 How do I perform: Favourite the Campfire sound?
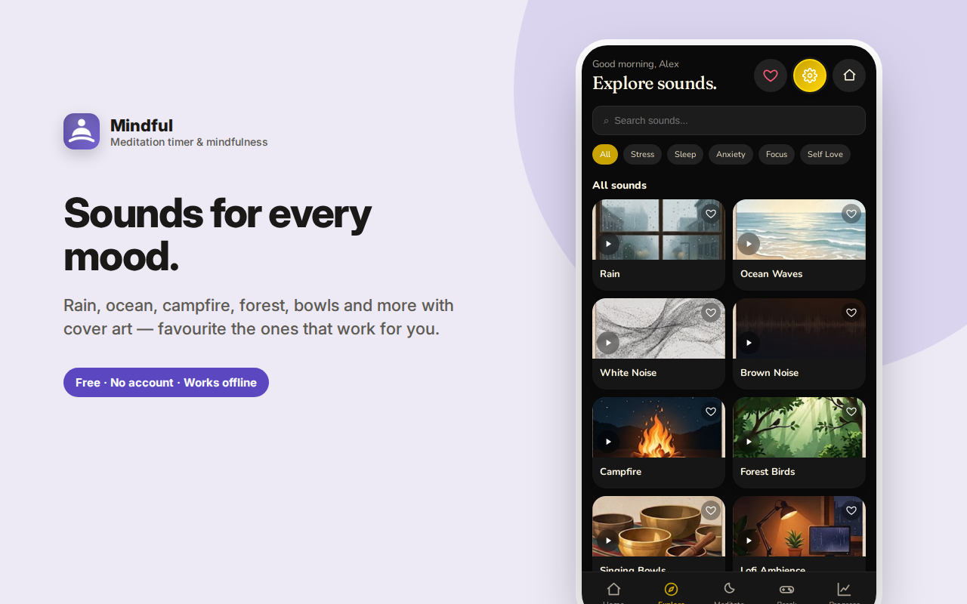coord(711,411)
